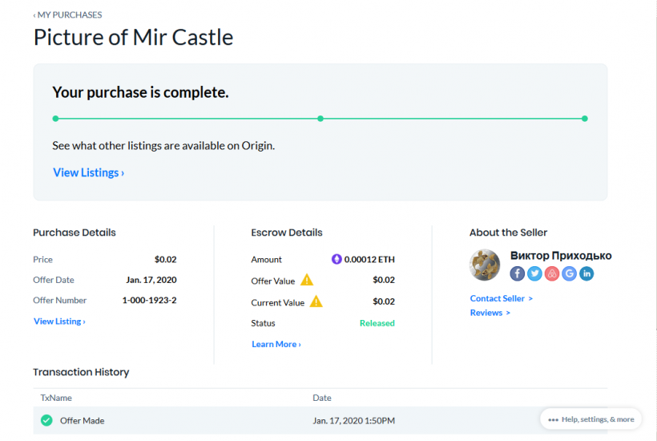Click the middle progress step dot

pos(320,119)
